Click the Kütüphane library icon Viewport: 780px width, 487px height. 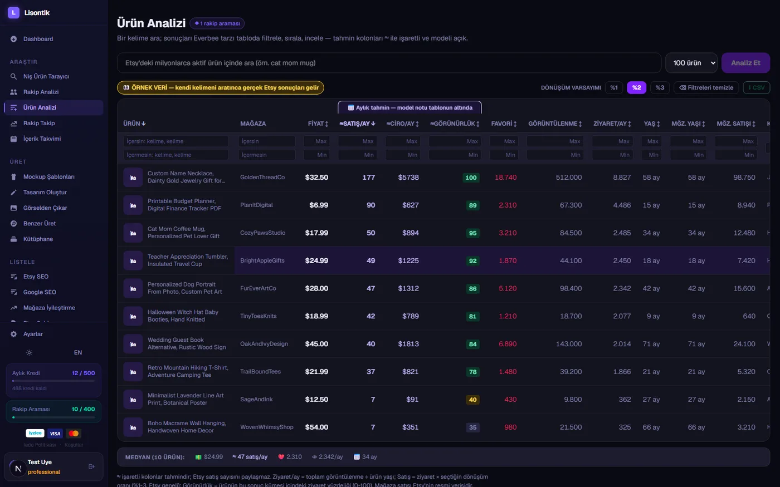coord(13,239)
